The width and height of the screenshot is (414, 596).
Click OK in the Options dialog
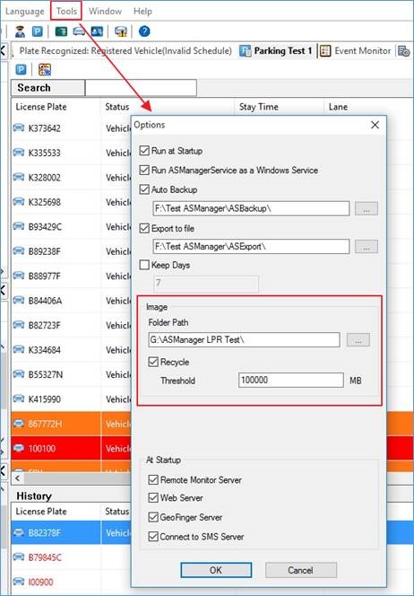pos(216,570)
